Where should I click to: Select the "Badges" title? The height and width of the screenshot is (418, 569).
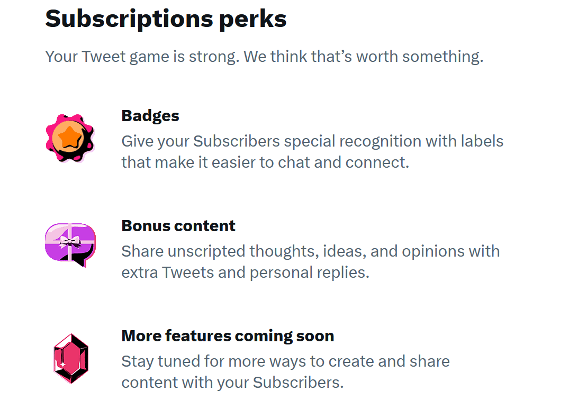click(150, 116)
